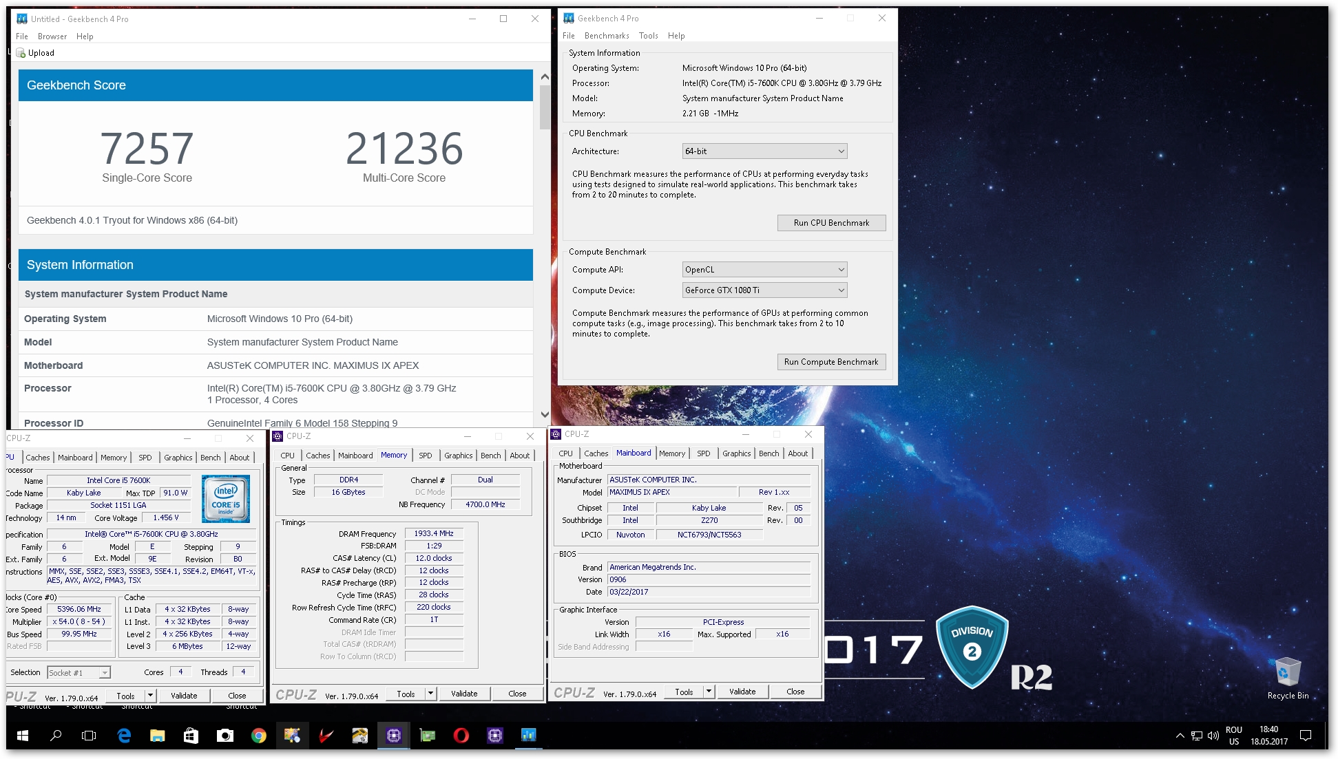Image resolution: width=1338 pixels, height=759 pixels.
Task: Click the red checkmark app taskbar icon
Action: click(326, 736)
